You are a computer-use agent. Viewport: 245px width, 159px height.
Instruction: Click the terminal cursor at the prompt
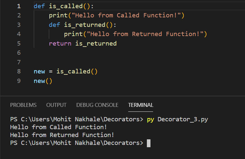point(149,143)
